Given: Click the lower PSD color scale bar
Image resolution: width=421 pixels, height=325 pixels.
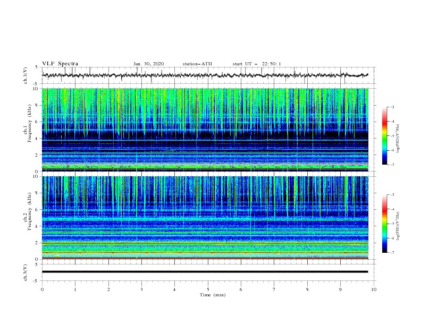Looking at the screenshot, I should pyautogui.click(x=384, y=224).
